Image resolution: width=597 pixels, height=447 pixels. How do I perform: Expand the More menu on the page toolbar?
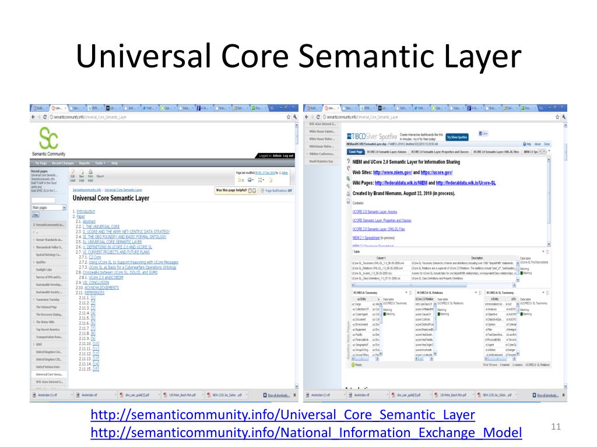tap(100, 176)
